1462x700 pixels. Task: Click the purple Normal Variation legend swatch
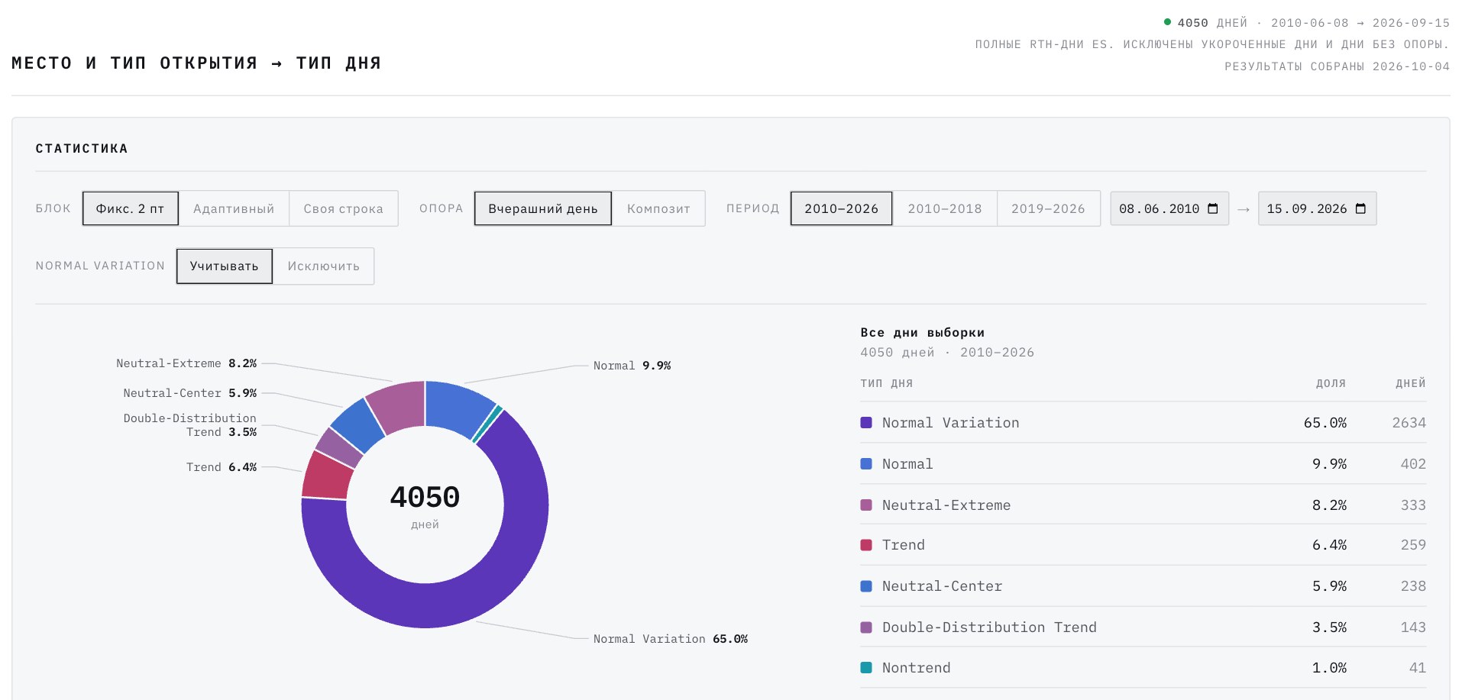(866, 422)
